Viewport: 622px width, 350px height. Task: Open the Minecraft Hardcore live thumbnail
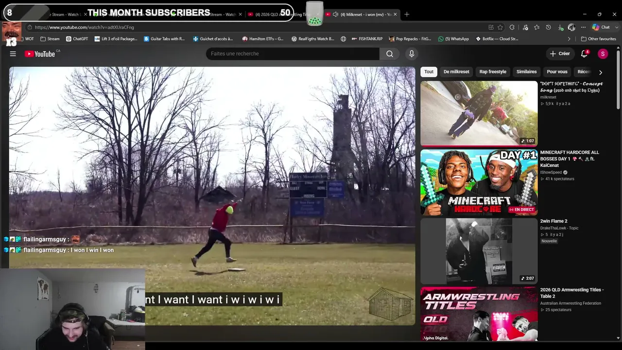(x=479, y=182)
